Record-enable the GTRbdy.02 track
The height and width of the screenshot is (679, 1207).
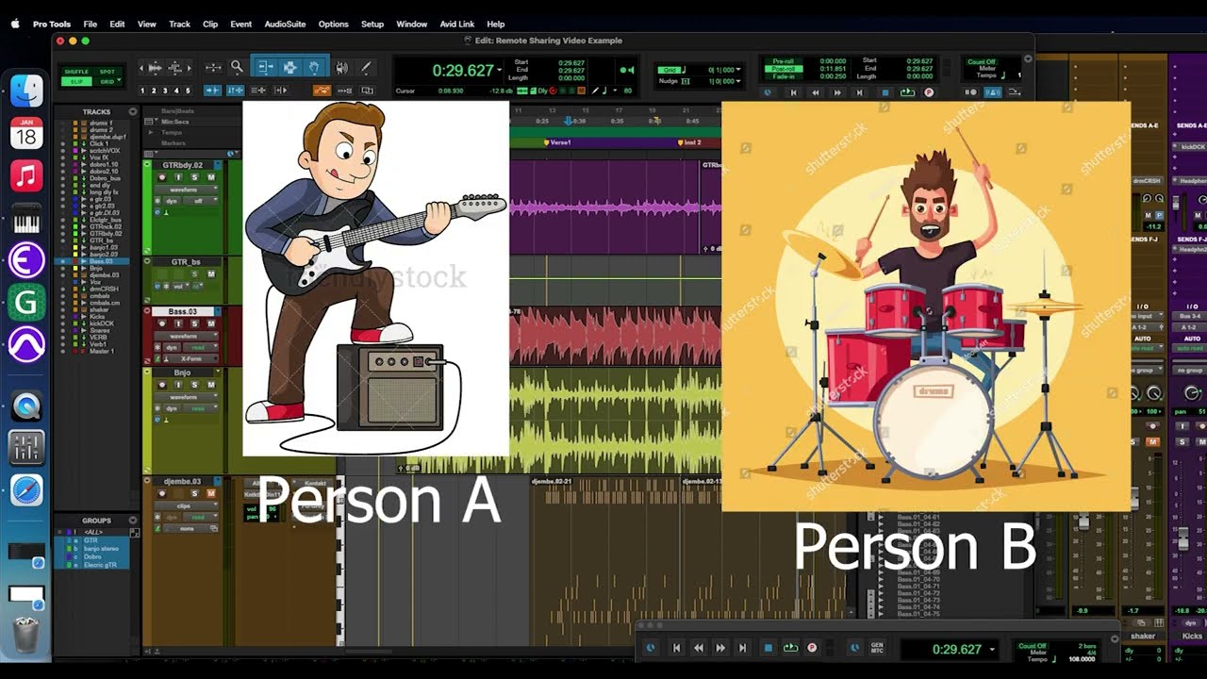coord(162,177)
